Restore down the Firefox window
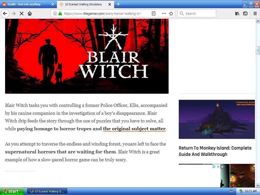 coord(251,4)
